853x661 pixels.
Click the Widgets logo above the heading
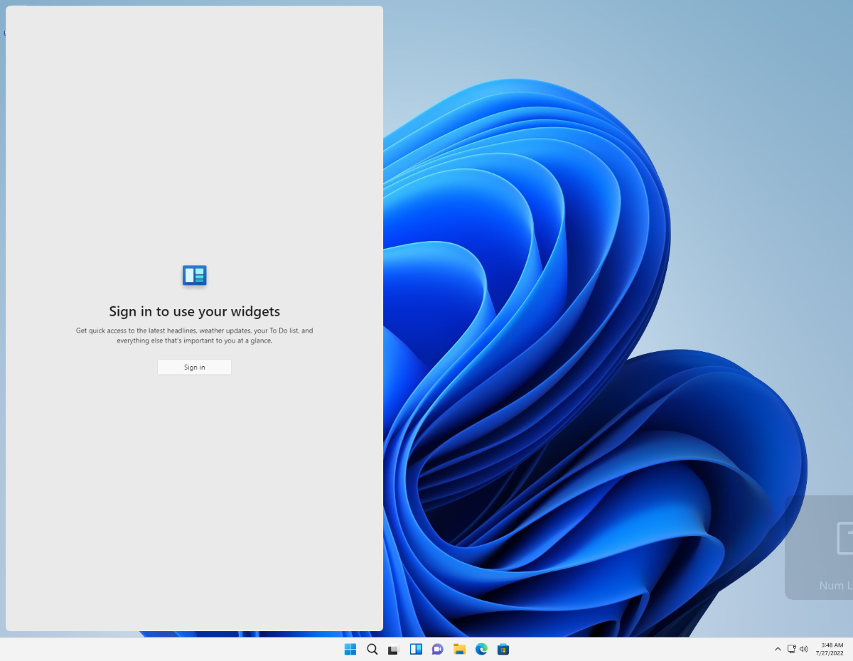(x=194, y=275)
